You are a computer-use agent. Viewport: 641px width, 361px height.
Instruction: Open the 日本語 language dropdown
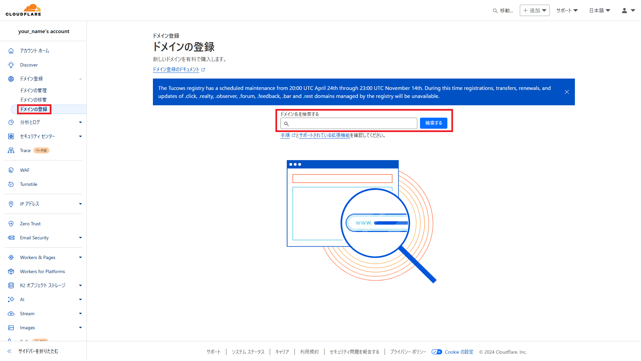(x=600, y=10)
